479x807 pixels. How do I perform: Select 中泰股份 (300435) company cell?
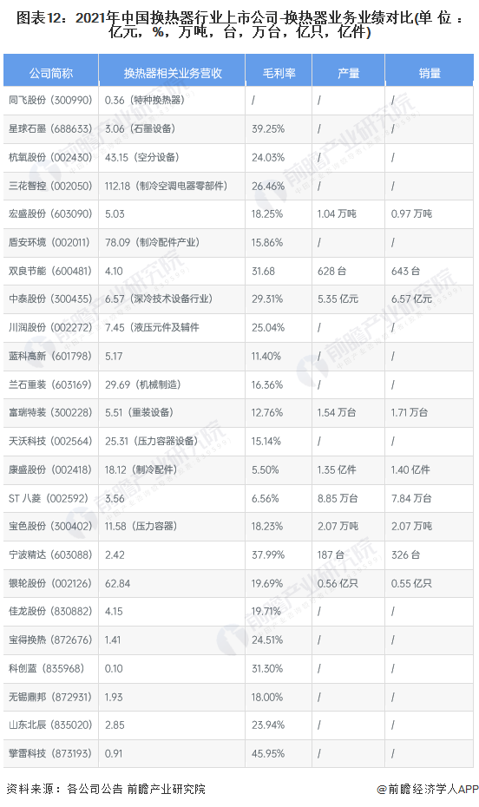(50, 299)
